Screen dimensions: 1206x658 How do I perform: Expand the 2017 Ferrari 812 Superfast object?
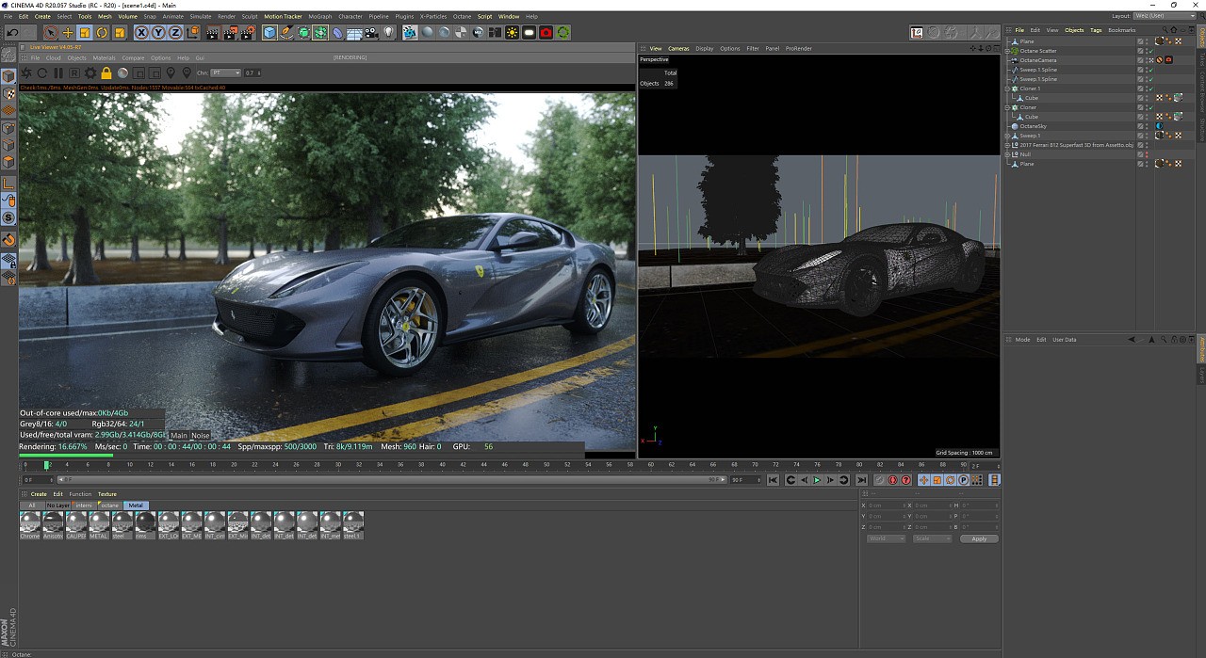tap(1008, 145)
